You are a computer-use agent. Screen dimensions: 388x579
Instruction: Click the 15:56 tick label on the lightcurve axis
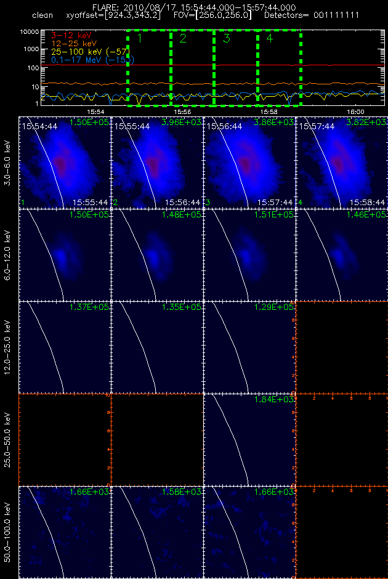[182, 111]
